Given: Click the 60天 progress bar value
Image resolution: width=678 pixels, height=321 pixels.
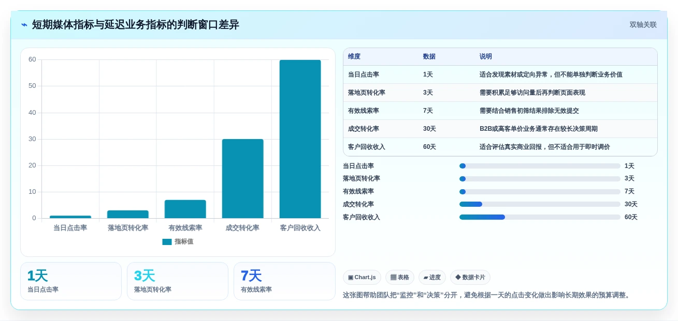Looking at the screenshot, I should pyautogui.click(x=631, y=217).
